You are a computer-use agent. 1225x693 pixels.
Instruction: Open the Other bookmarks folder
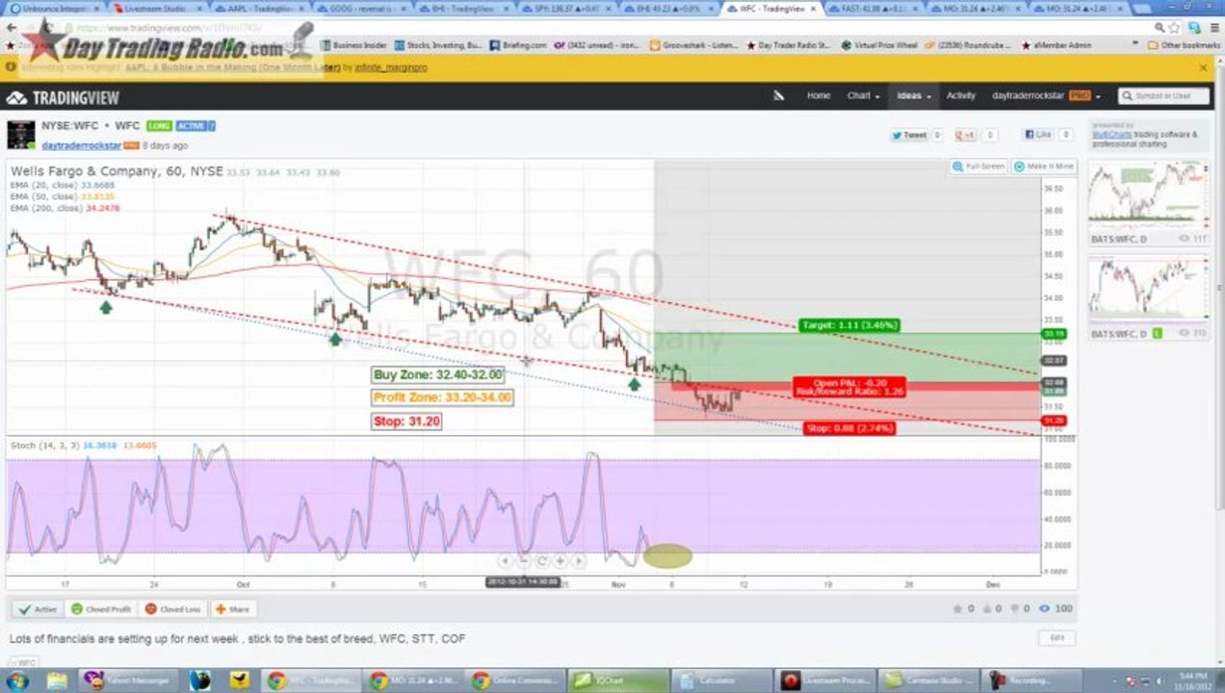(x=1184, y=44)
